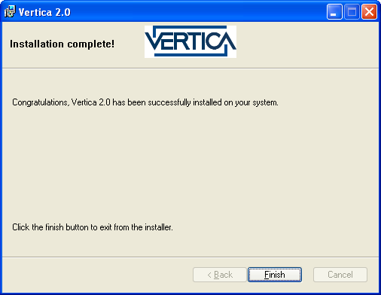Click the empty title bar area beside the title
Screen dimensions: 381x295
198,12
